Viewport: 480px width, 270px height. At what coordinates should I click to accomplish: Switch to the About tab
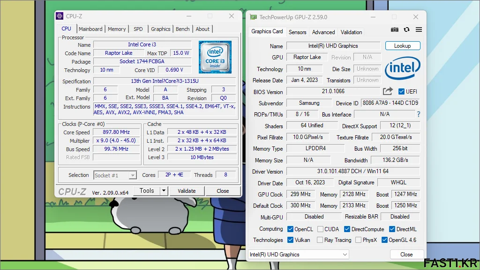tap(202, 29)
